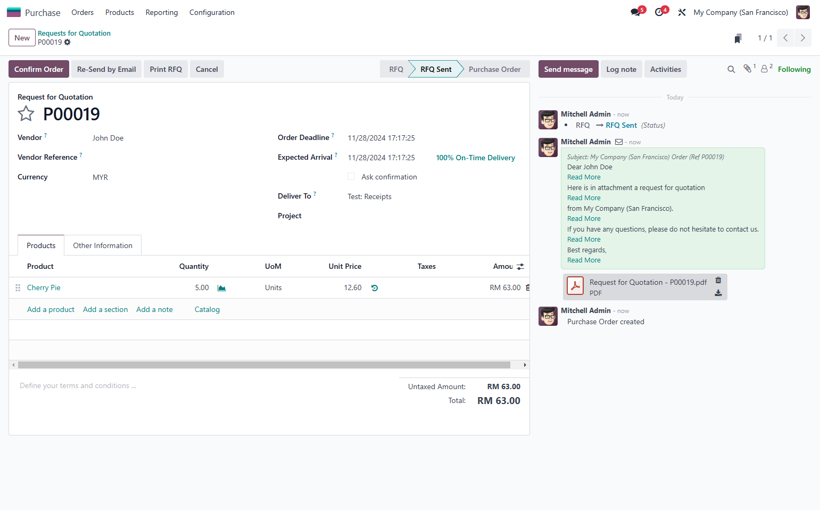Click the email envelope icon in the message header
This screenshot has width=820, height=510.
point(619,142)
